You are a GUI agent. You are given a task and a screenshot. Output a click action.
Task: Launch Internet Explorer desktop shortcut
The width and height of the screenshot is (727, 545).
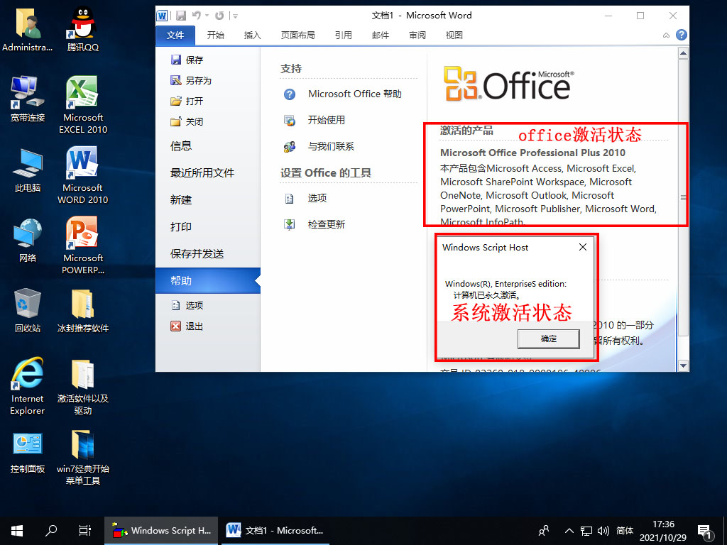pyautogui.click(x=28, y=385)
